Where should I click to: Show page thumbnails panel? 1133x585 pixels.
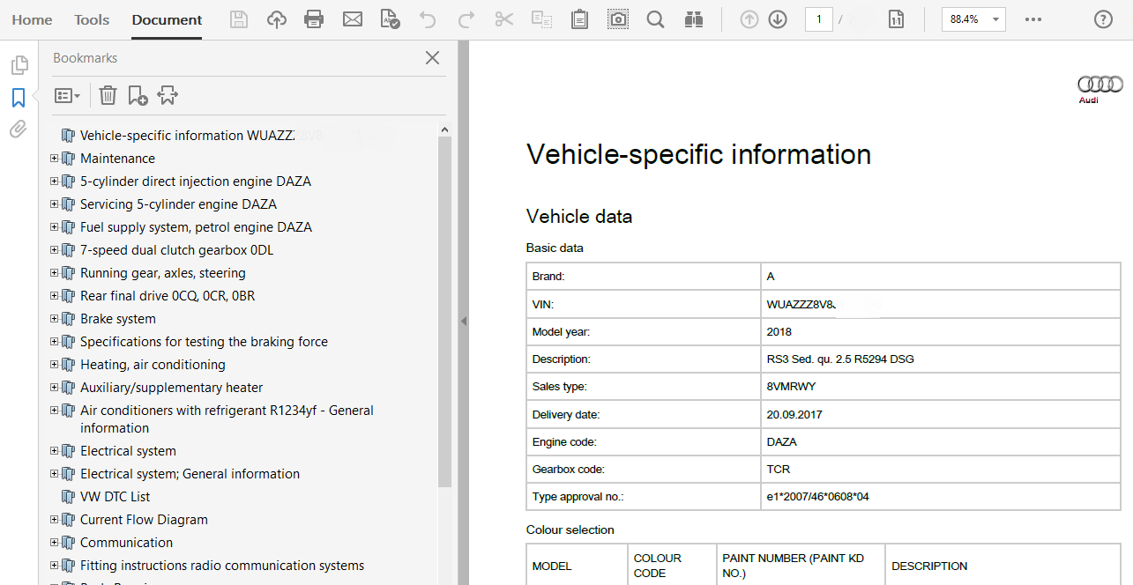[x=18, y=65]
